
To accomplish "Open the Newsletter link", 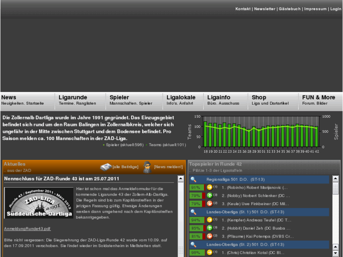I will click(265, 9).
